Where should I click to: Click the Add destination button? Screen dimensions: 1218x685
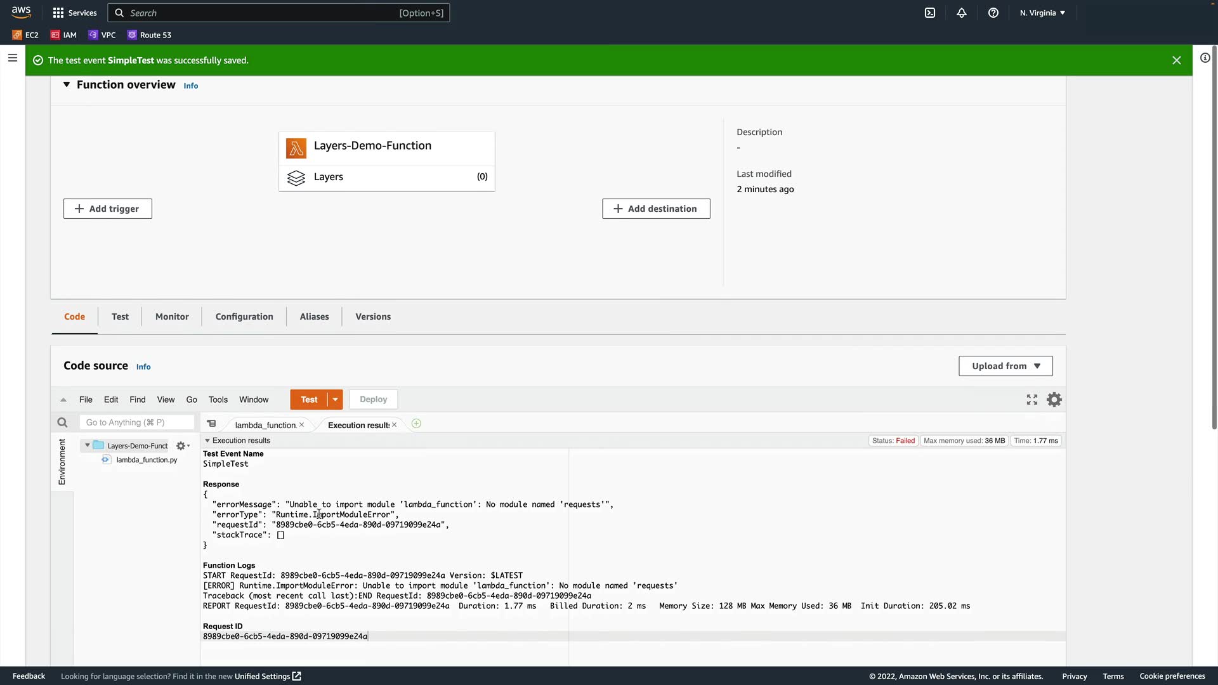tap(656, 209)
